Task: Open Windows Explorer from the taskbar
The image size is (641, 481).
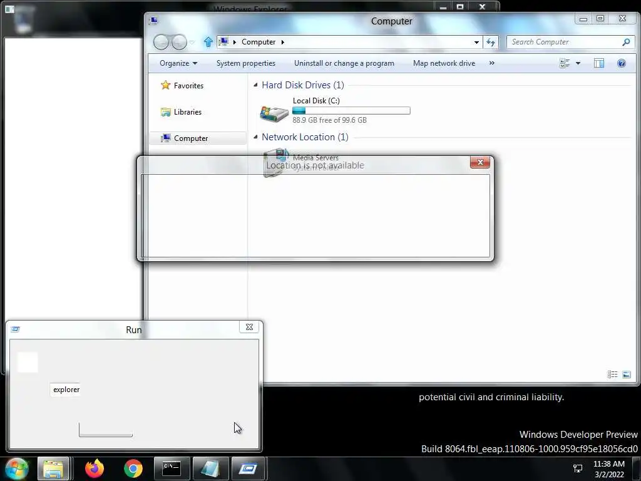Action: pos(53,468)
